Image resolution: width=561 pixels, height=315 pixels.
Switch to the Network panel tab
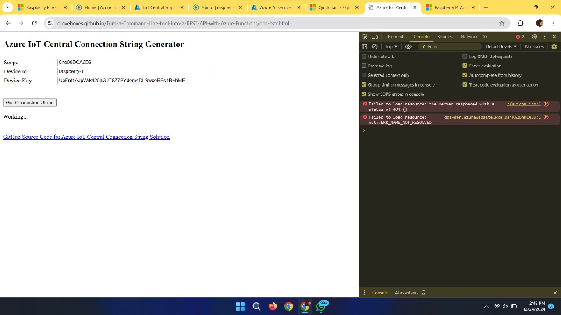pyautogui.click(x=469, y=37)
